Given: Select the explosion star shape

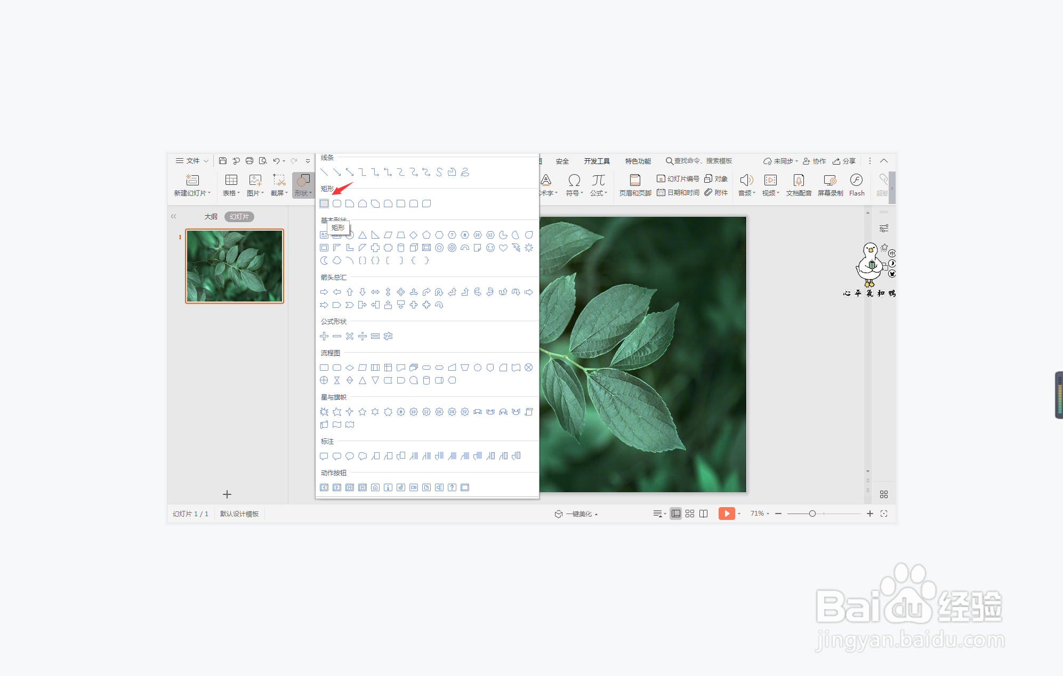Looking at the screenshot, I should tap(324, 412).
